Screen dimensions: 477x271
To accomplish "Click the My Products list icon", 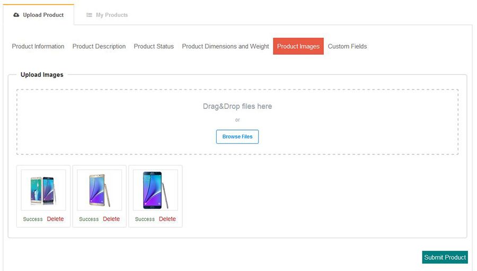I will 90,15.
